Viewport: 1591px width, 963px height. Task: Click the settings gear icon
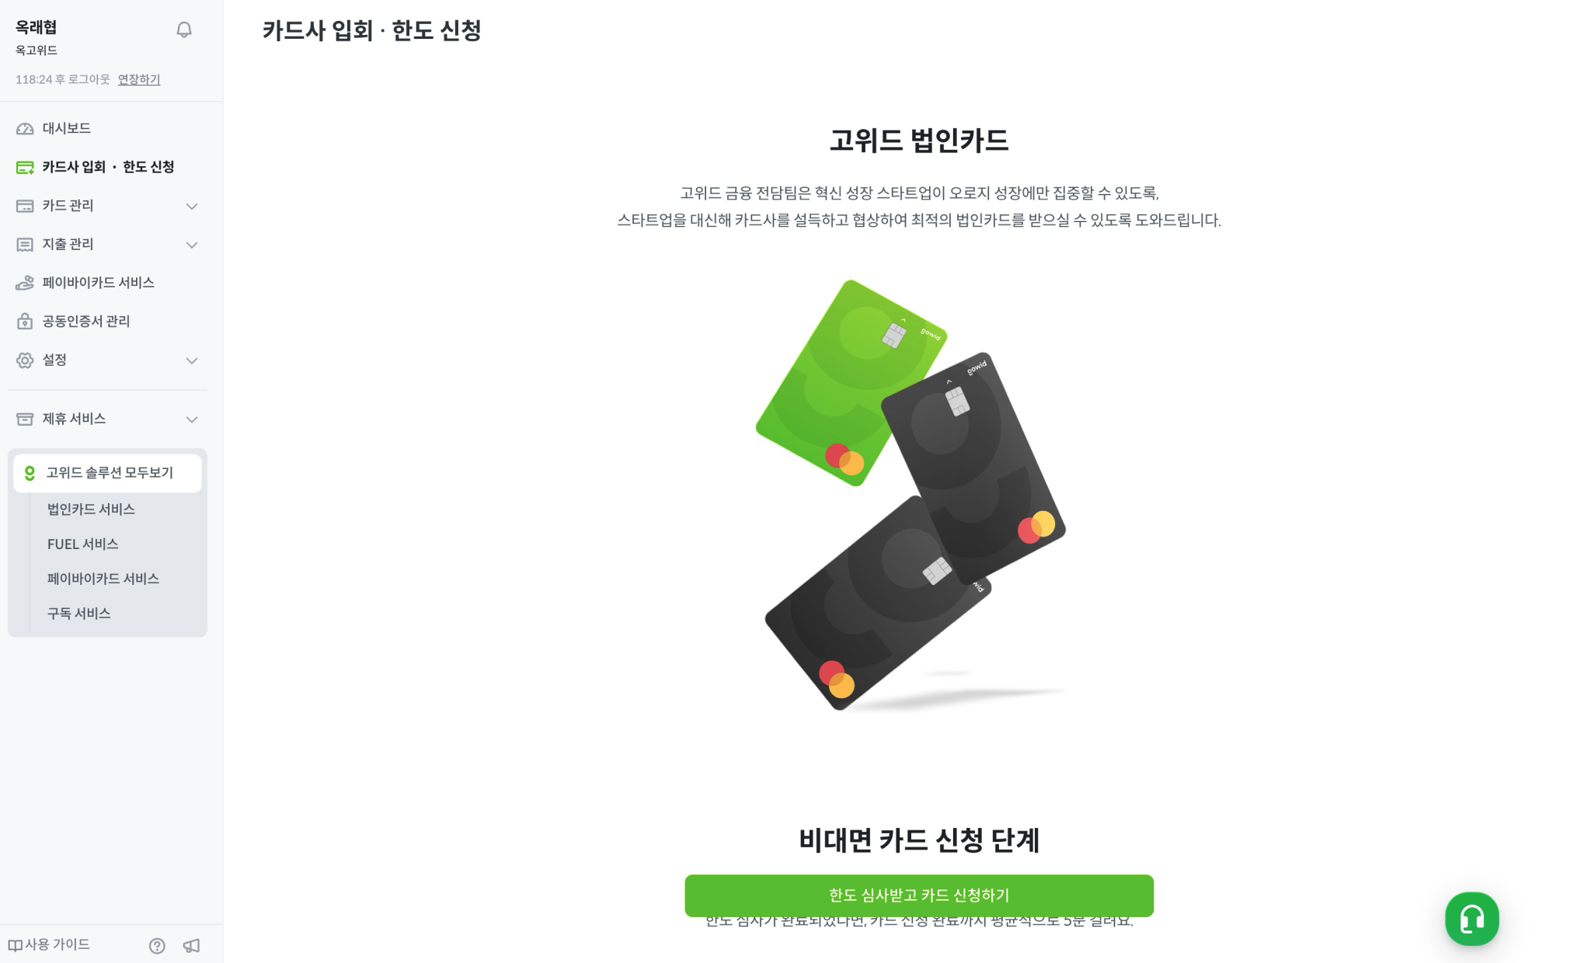(x=25, y=360)
